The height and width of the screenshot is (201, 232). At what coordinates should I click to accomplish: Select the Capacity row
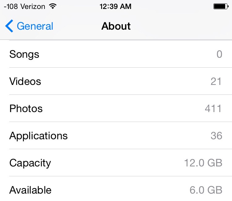(116, 163)
